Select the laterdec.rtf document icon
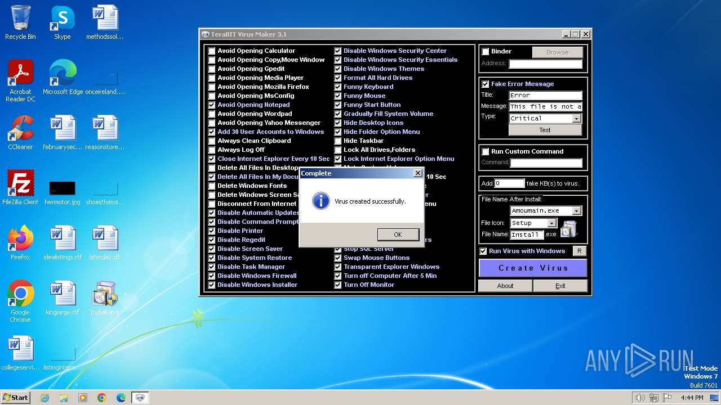Image resolution: width=721 pixels, height=405 pixels. [x=105, y=243]
